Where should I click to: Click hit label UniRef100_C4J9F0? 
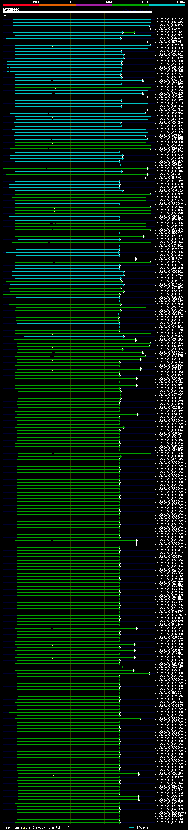(x=169, y=181)
